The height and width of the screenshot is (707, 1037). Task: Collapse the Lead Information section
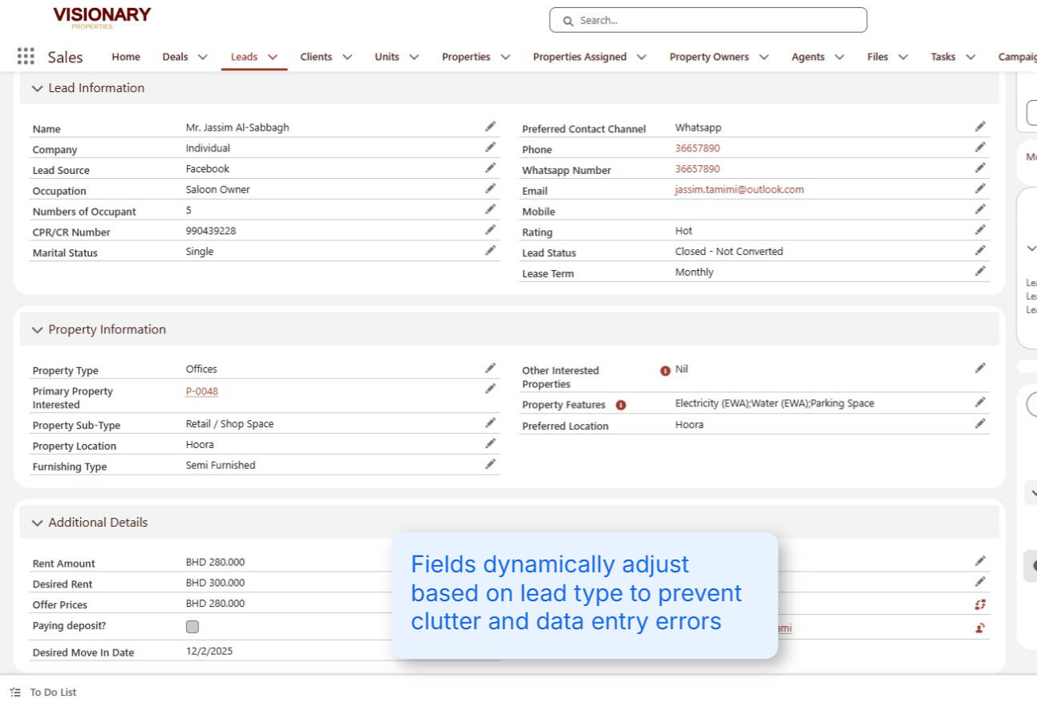pyautogui.click(x=36, y=88)
